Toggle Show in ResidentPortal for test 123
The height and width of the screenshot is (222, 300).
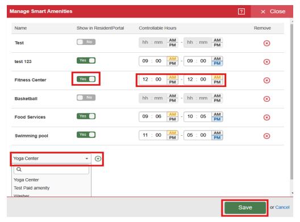coord(86,60)
